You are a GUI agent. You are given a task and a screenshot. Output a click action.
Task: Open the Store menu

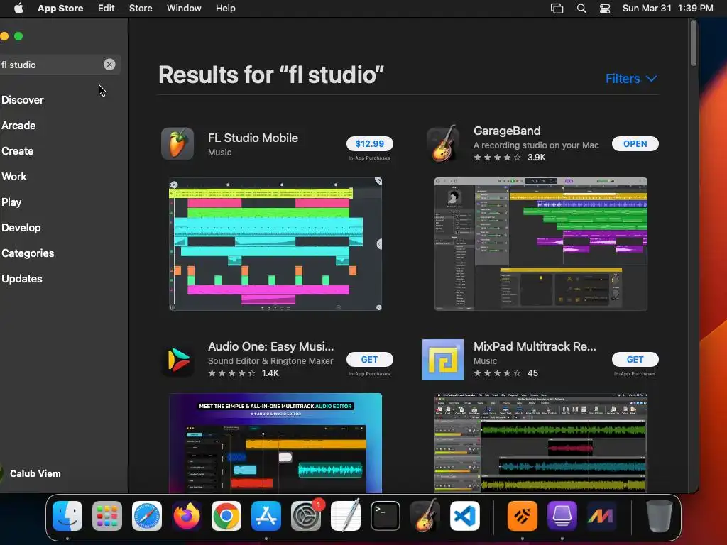click(x=141, y=9)
